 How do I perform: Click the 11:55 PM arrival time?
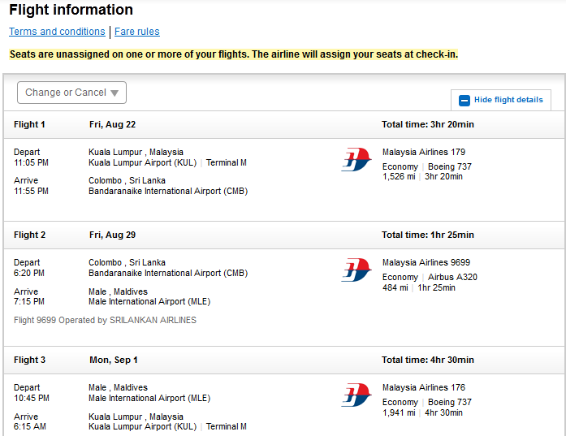point(31,191)
